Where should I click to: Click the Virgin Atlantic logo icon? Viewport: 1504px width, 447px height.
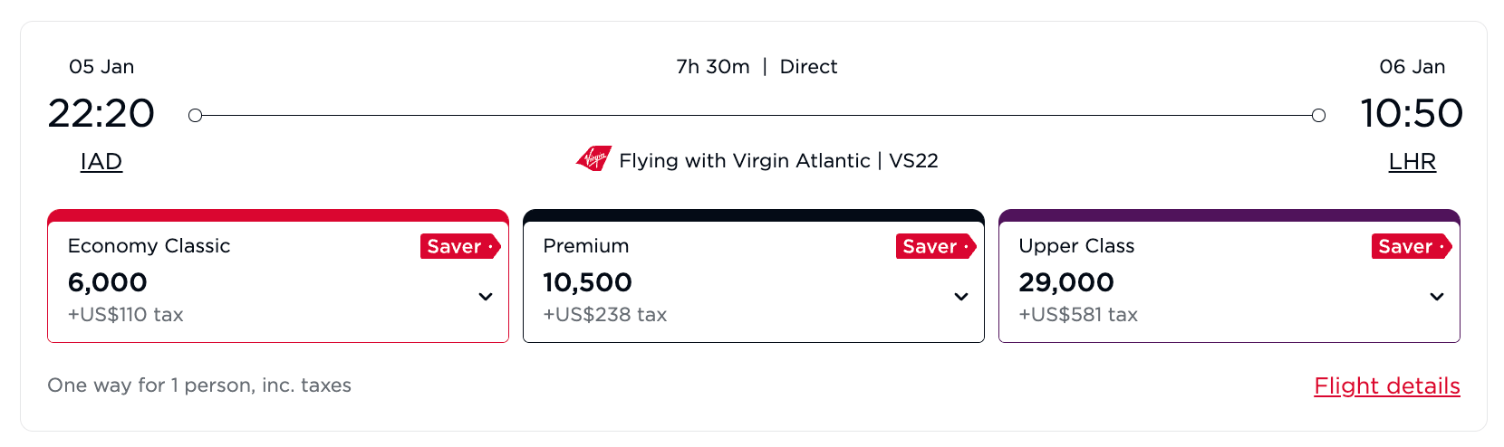[593, 159]
